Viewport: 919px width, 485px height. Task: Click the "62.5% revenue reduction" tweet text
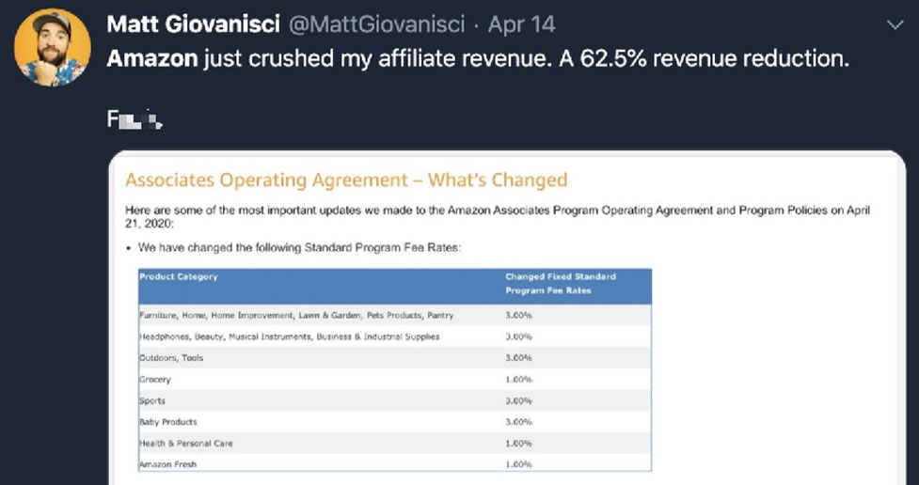pos(716,59)
